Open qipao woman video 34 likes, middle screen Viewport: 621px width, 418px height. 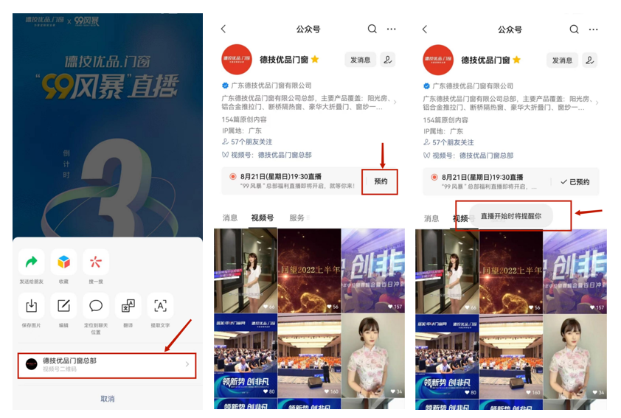tap(373, 355)
